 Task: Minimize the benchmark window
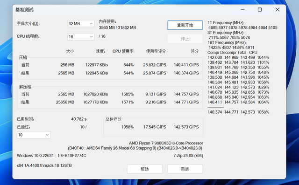coord(242,10)
